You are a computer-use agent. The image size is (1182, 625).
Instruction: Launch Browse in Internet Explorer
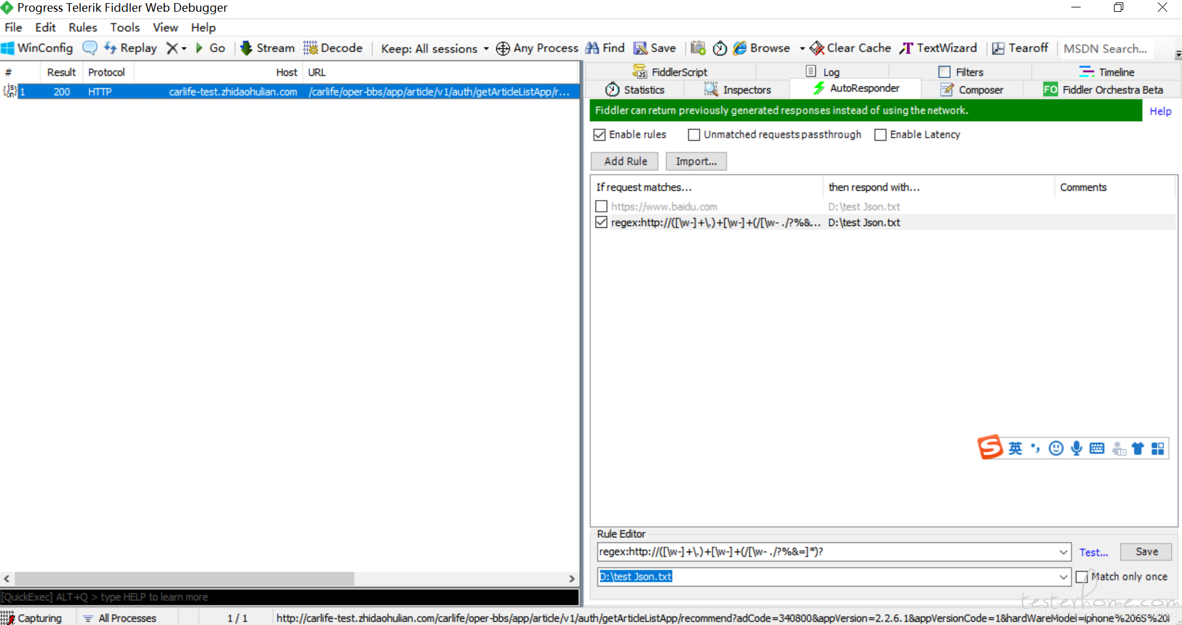[762, 48]
